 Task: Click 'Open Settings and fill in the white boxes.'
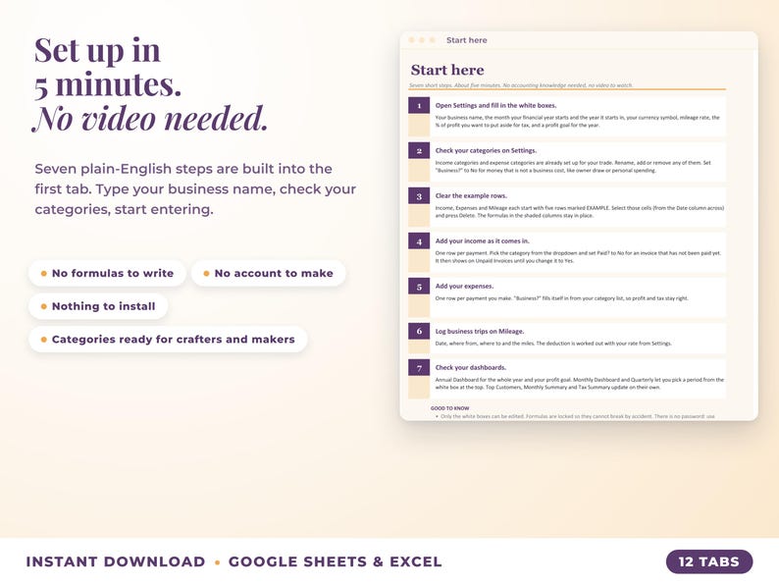click(495, 105)
